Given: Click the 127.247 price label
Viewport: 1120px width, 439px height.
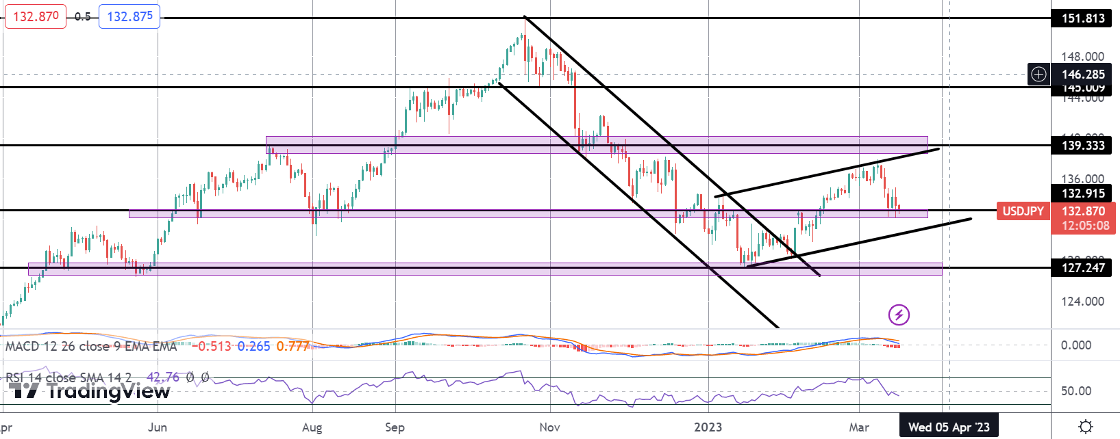Looking at the screenshot, I should coord(1083,267).
